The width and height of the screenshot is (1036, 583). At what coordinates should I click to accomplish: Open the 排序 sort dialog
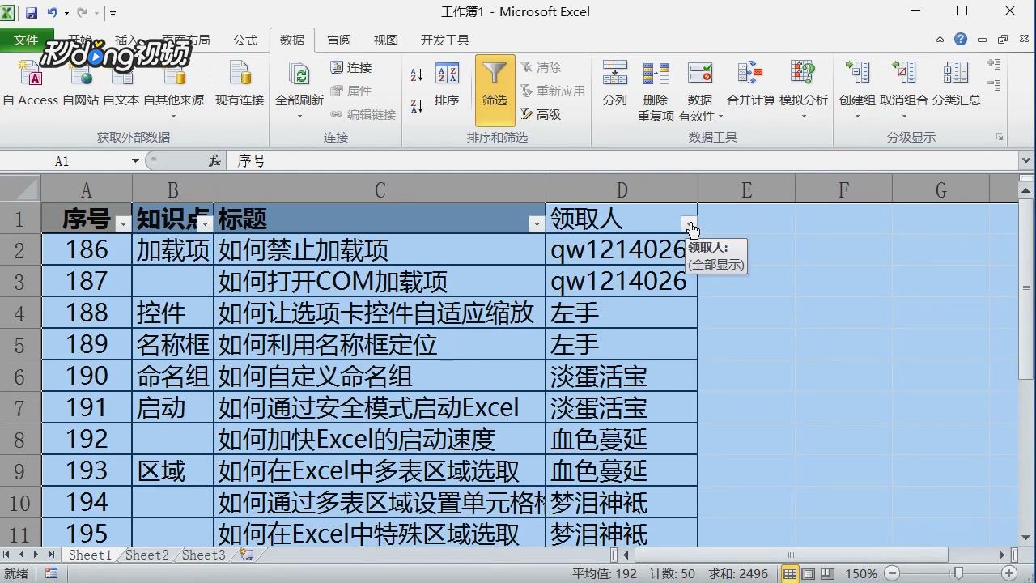(447, 84)
